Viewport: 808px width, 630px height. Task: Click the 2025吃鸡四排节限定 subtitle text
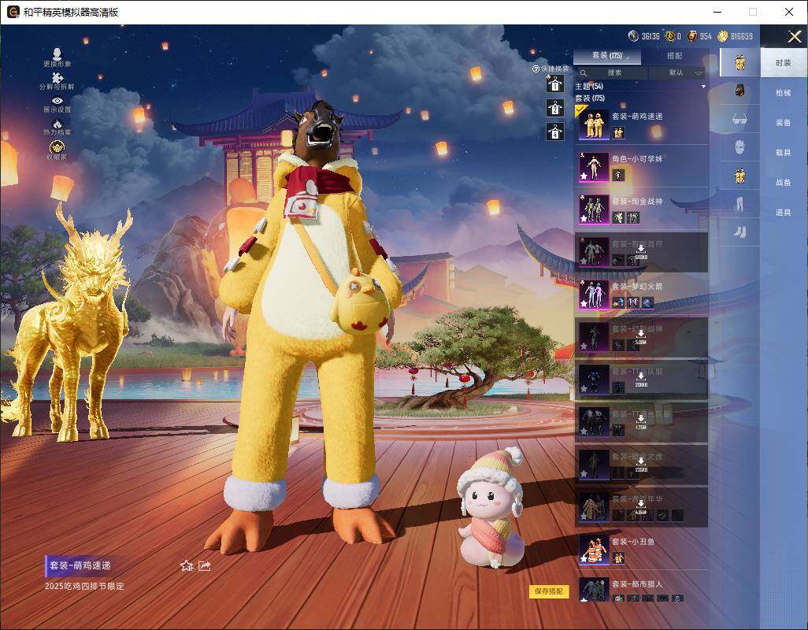tap(84, 586)
